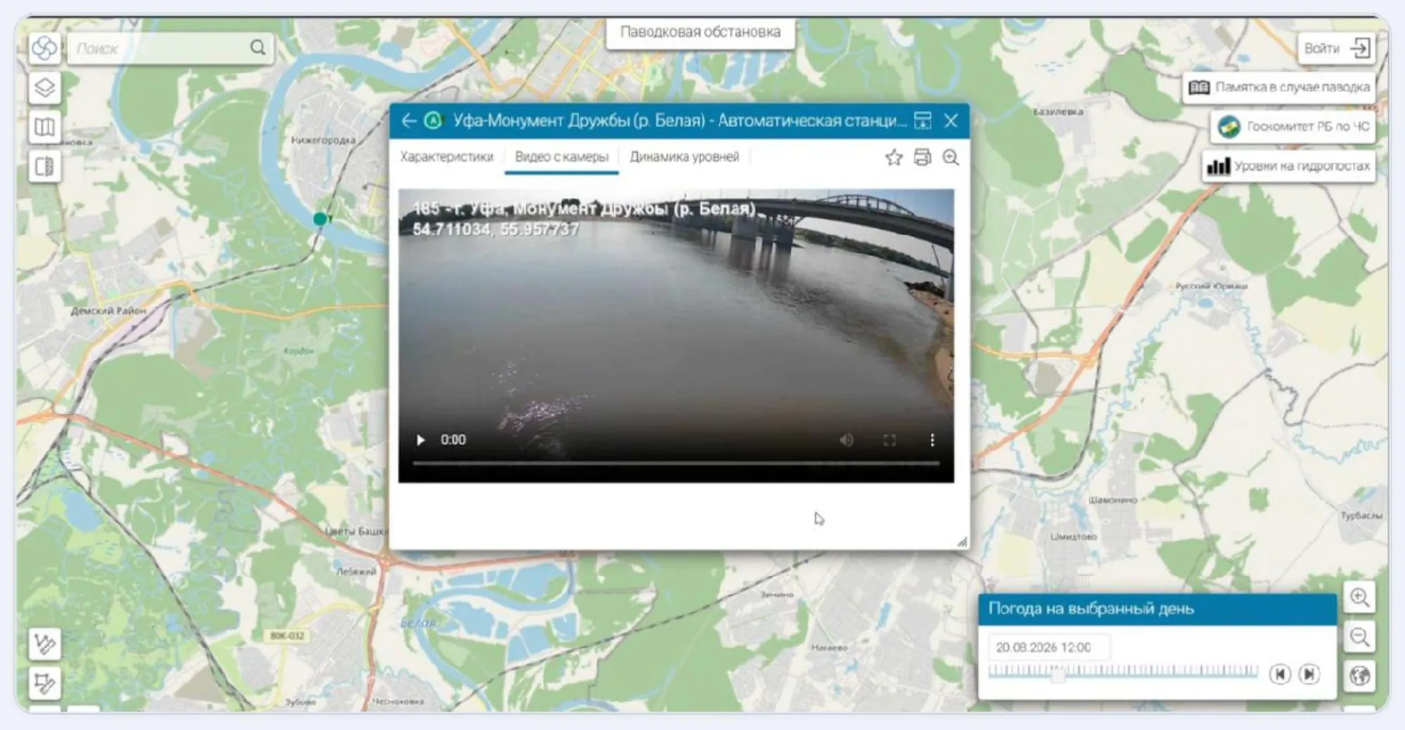Reset to full map extent globe

coord(1359,675)
